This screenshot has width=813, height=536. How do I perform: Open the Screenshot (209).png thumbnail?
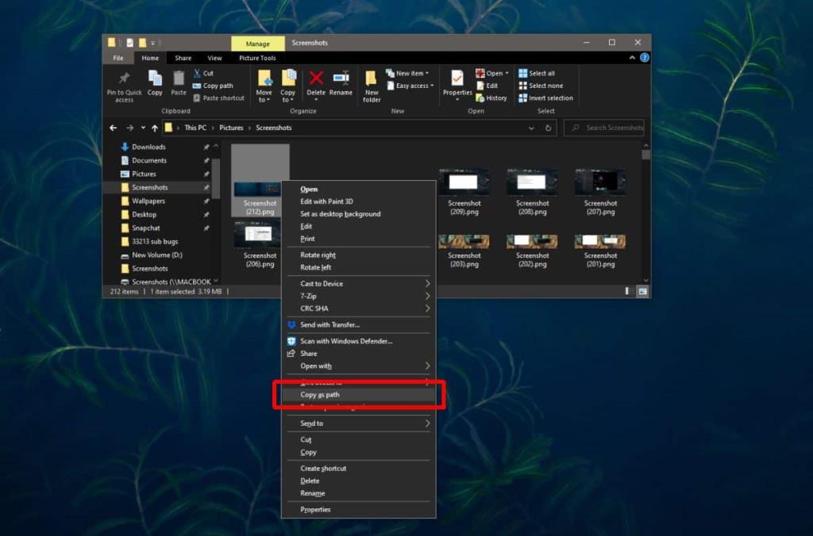(x=464, y=181)
